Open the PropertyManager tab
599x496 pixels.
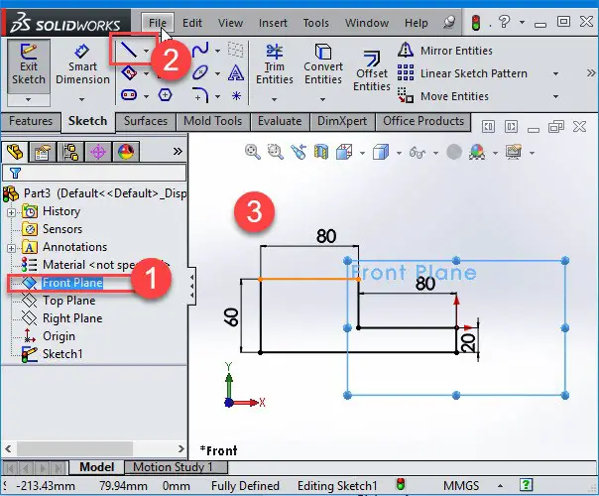tap(42, 152)
